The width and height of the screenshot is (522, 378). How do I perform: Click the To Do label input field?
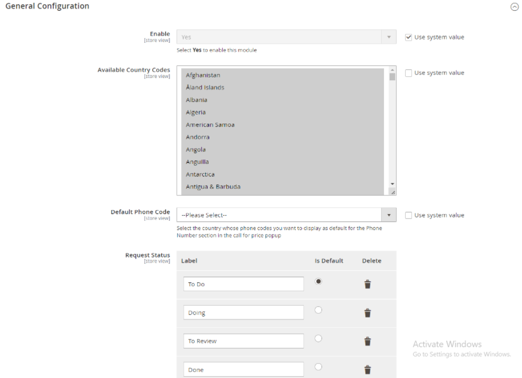click(243, 284)
